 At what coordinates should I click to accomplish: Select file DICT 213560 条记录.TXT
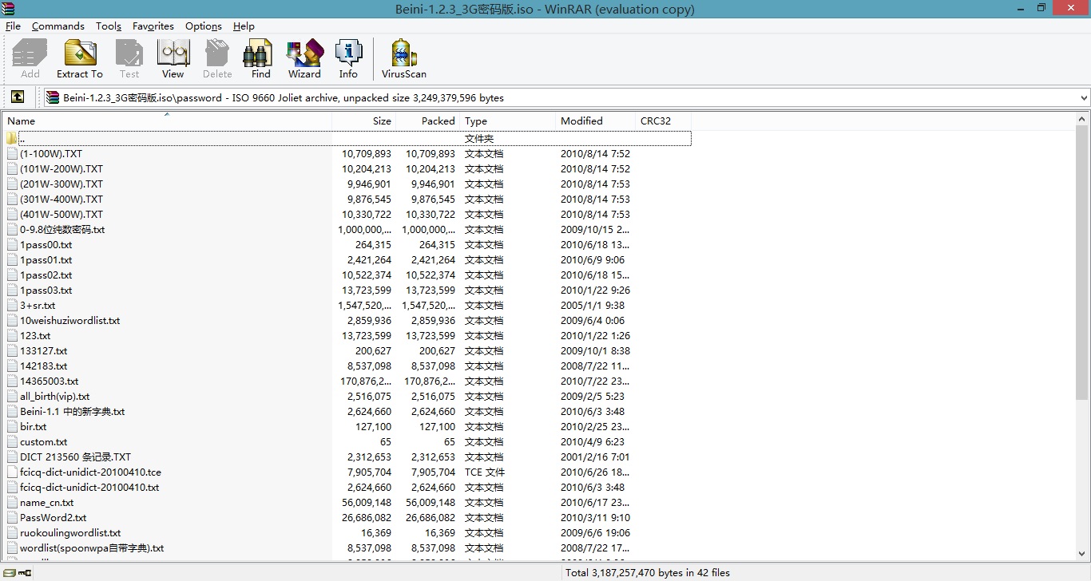pos(76,457)
